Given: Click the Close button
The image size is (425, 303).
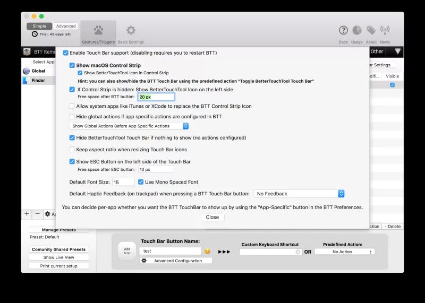Looking at the screenshot, I should pos(212,217).
